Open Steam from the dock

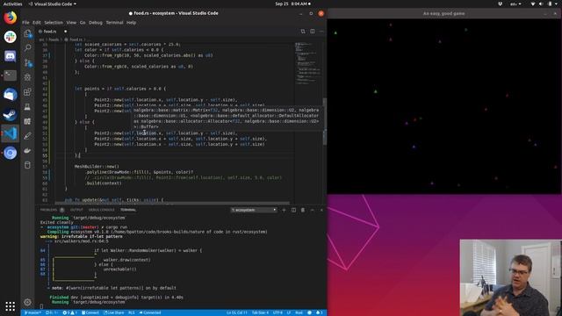click(x=10, y=114)
